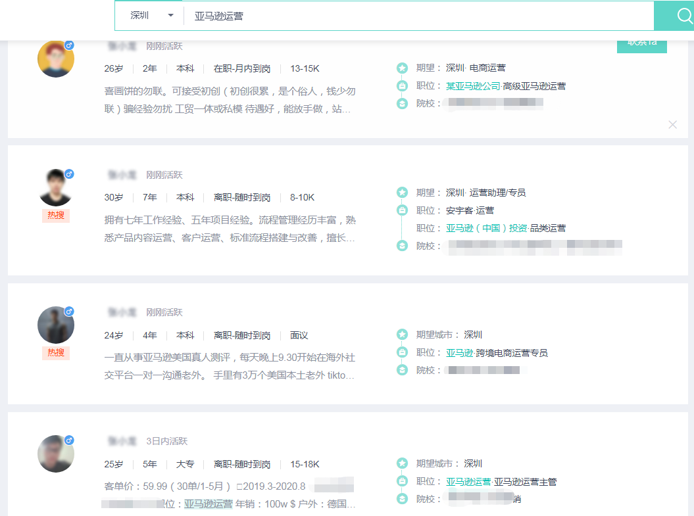Click the 13-15K salary text

coord(305,68)
